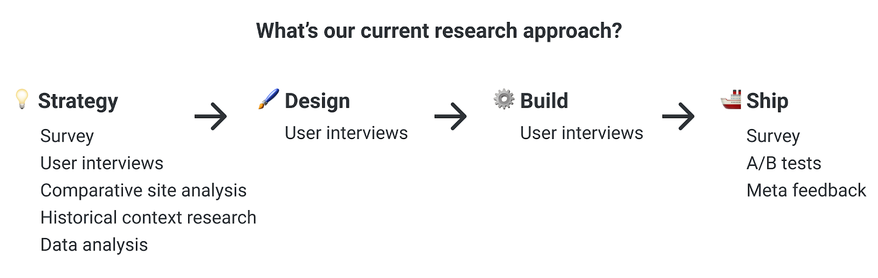Click the arrow between Build and Ship

(x=679, y=116)
